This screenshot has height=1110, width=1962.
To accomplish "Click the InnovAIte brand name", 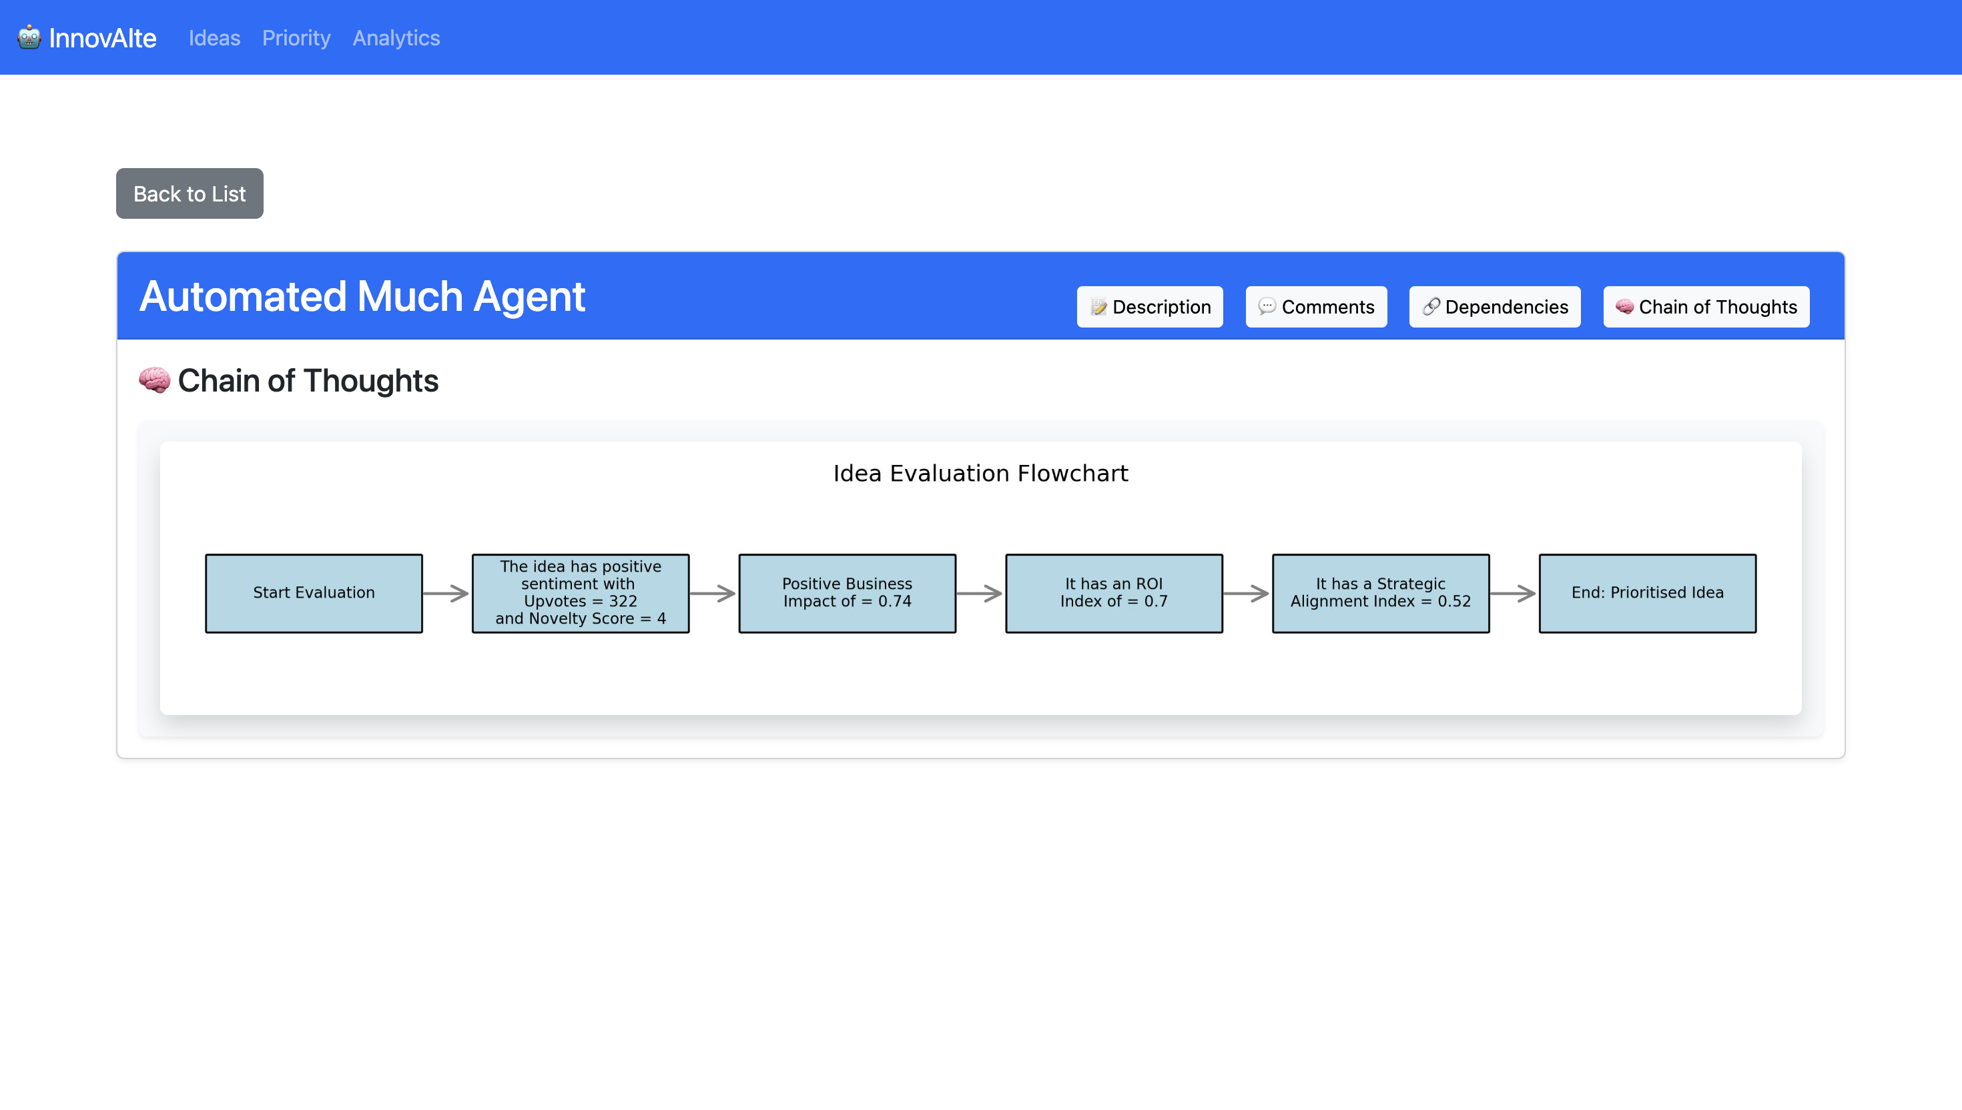I will (x=102, y=37).
